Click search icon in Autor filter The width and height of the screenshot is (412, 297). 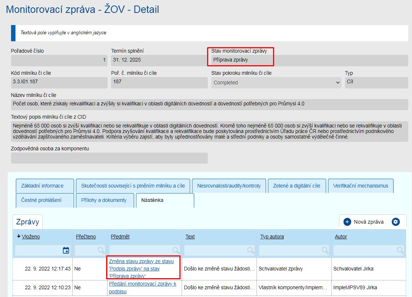400,251
